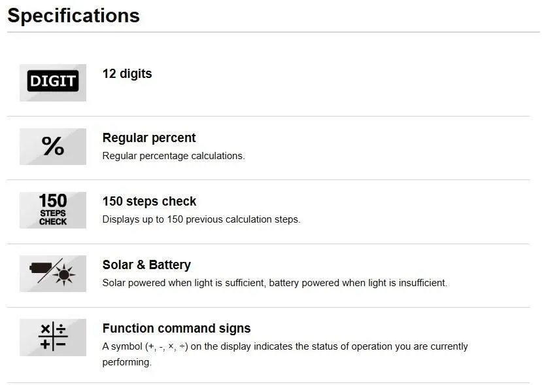Click the Solar & Battery icon
Screen dimensions: 542x385
(x=53, y=273)
